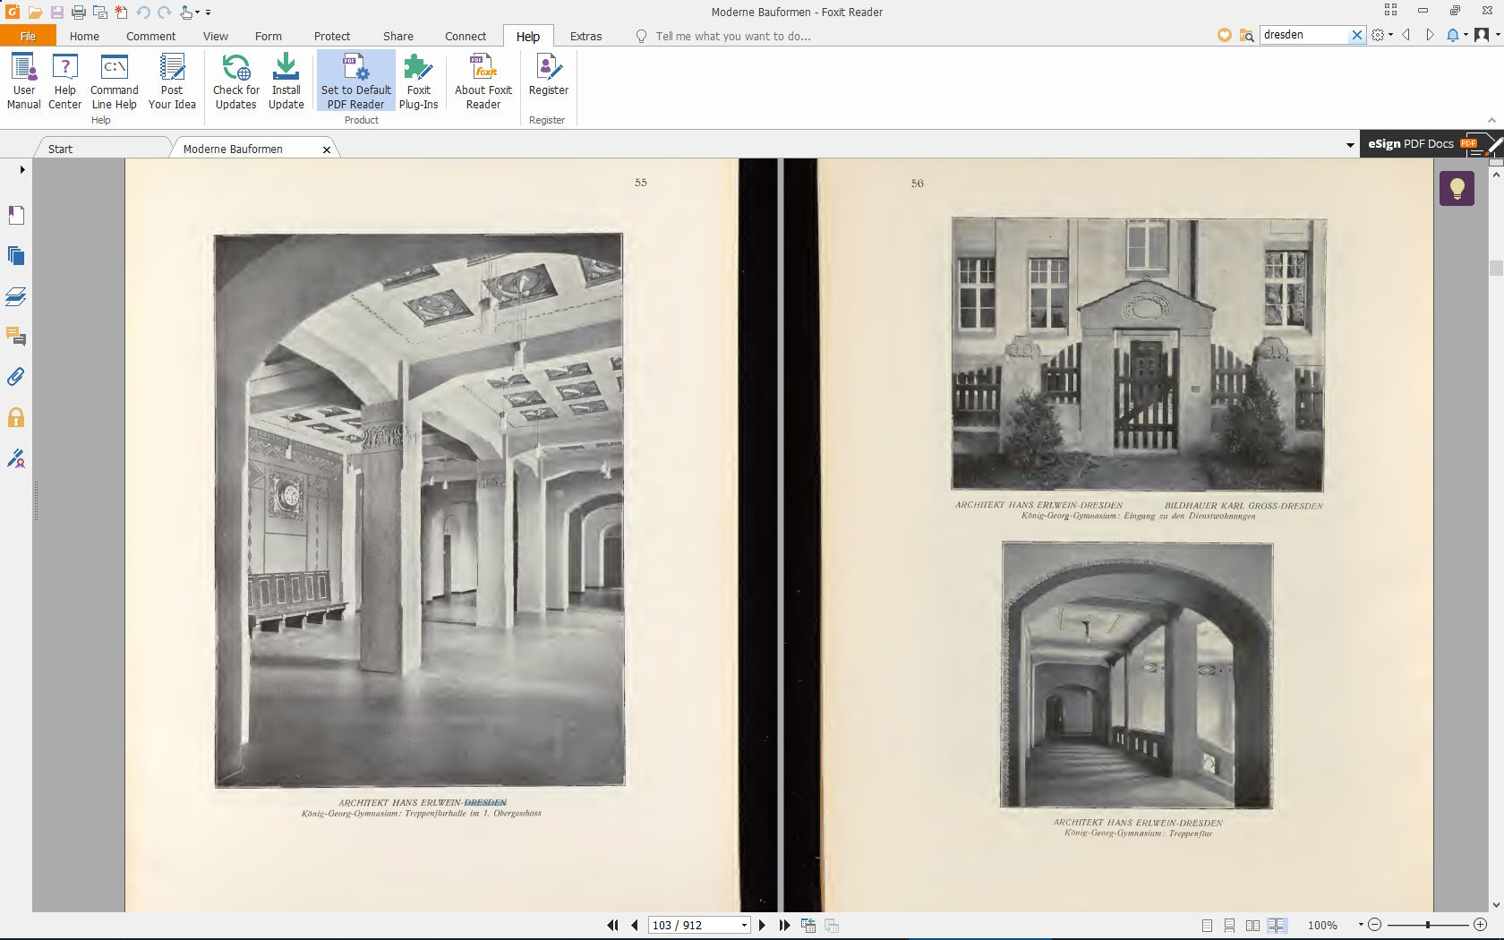The height and width of the screenshot is (940, 1504).
Task: Switch to the Comment tab
Action: pos(150,36)
